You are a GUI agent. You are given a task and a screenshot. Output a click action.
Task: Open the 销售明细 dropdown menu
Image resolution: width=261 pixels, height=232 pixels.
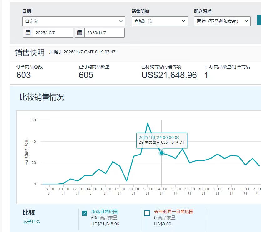tap(159, 21)
